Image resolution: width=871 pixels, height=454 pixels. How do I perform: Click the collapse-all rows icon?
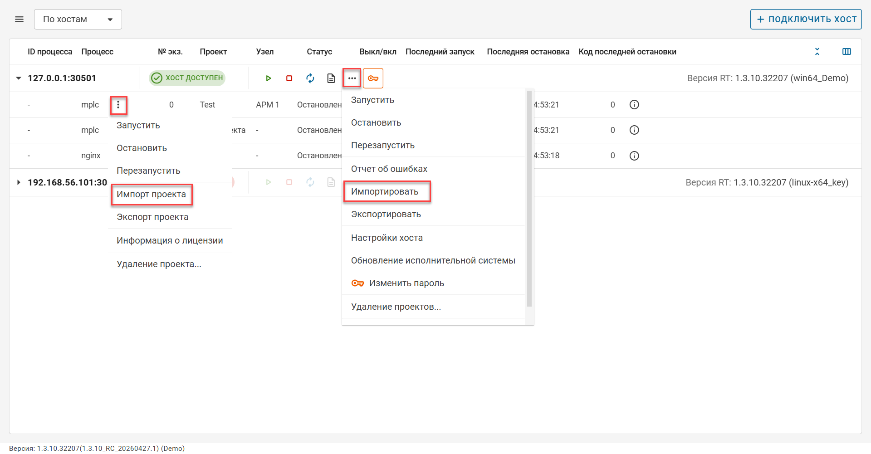pos(817,52)
